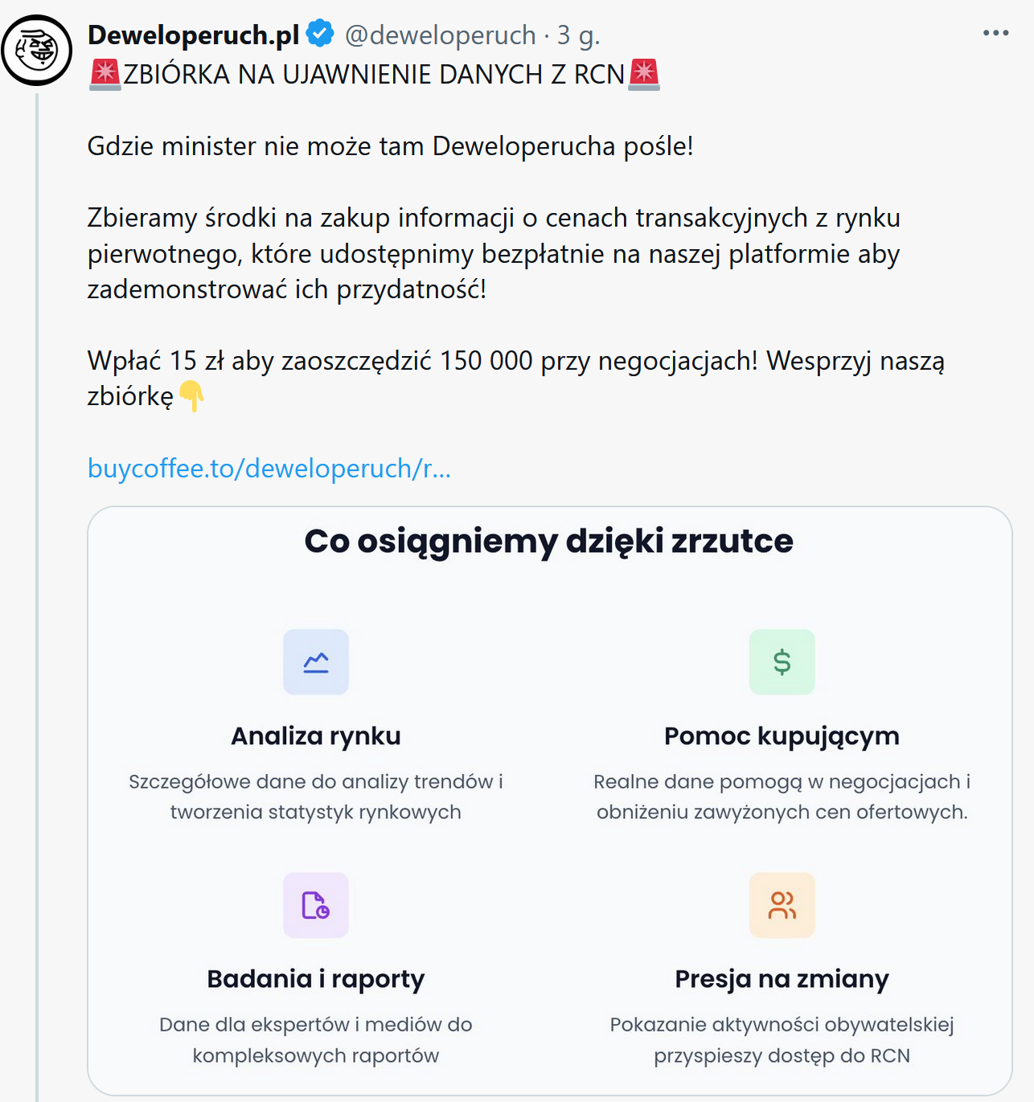1034x1102 pixels.
Task: Click the Analiza rynku chart icon
Action: [x=316, y=662]
